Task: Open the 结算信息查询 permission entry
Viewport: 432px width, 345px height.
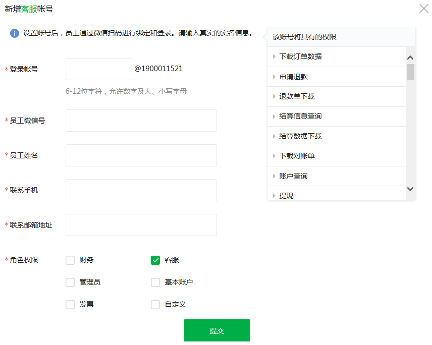Action: coord(300,117)
